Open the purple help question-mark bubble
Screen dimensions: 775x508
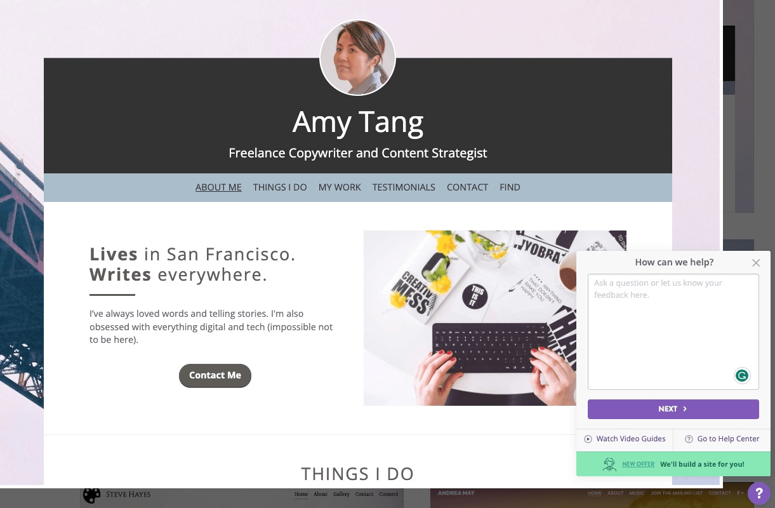point(759,493)
